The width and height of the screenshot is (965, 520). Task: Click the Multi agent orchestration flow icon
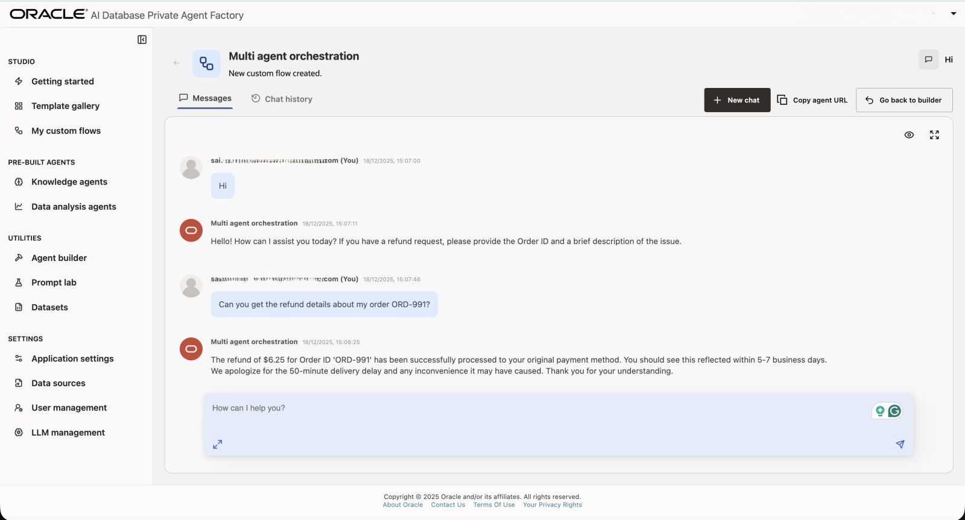click(206, 63)
